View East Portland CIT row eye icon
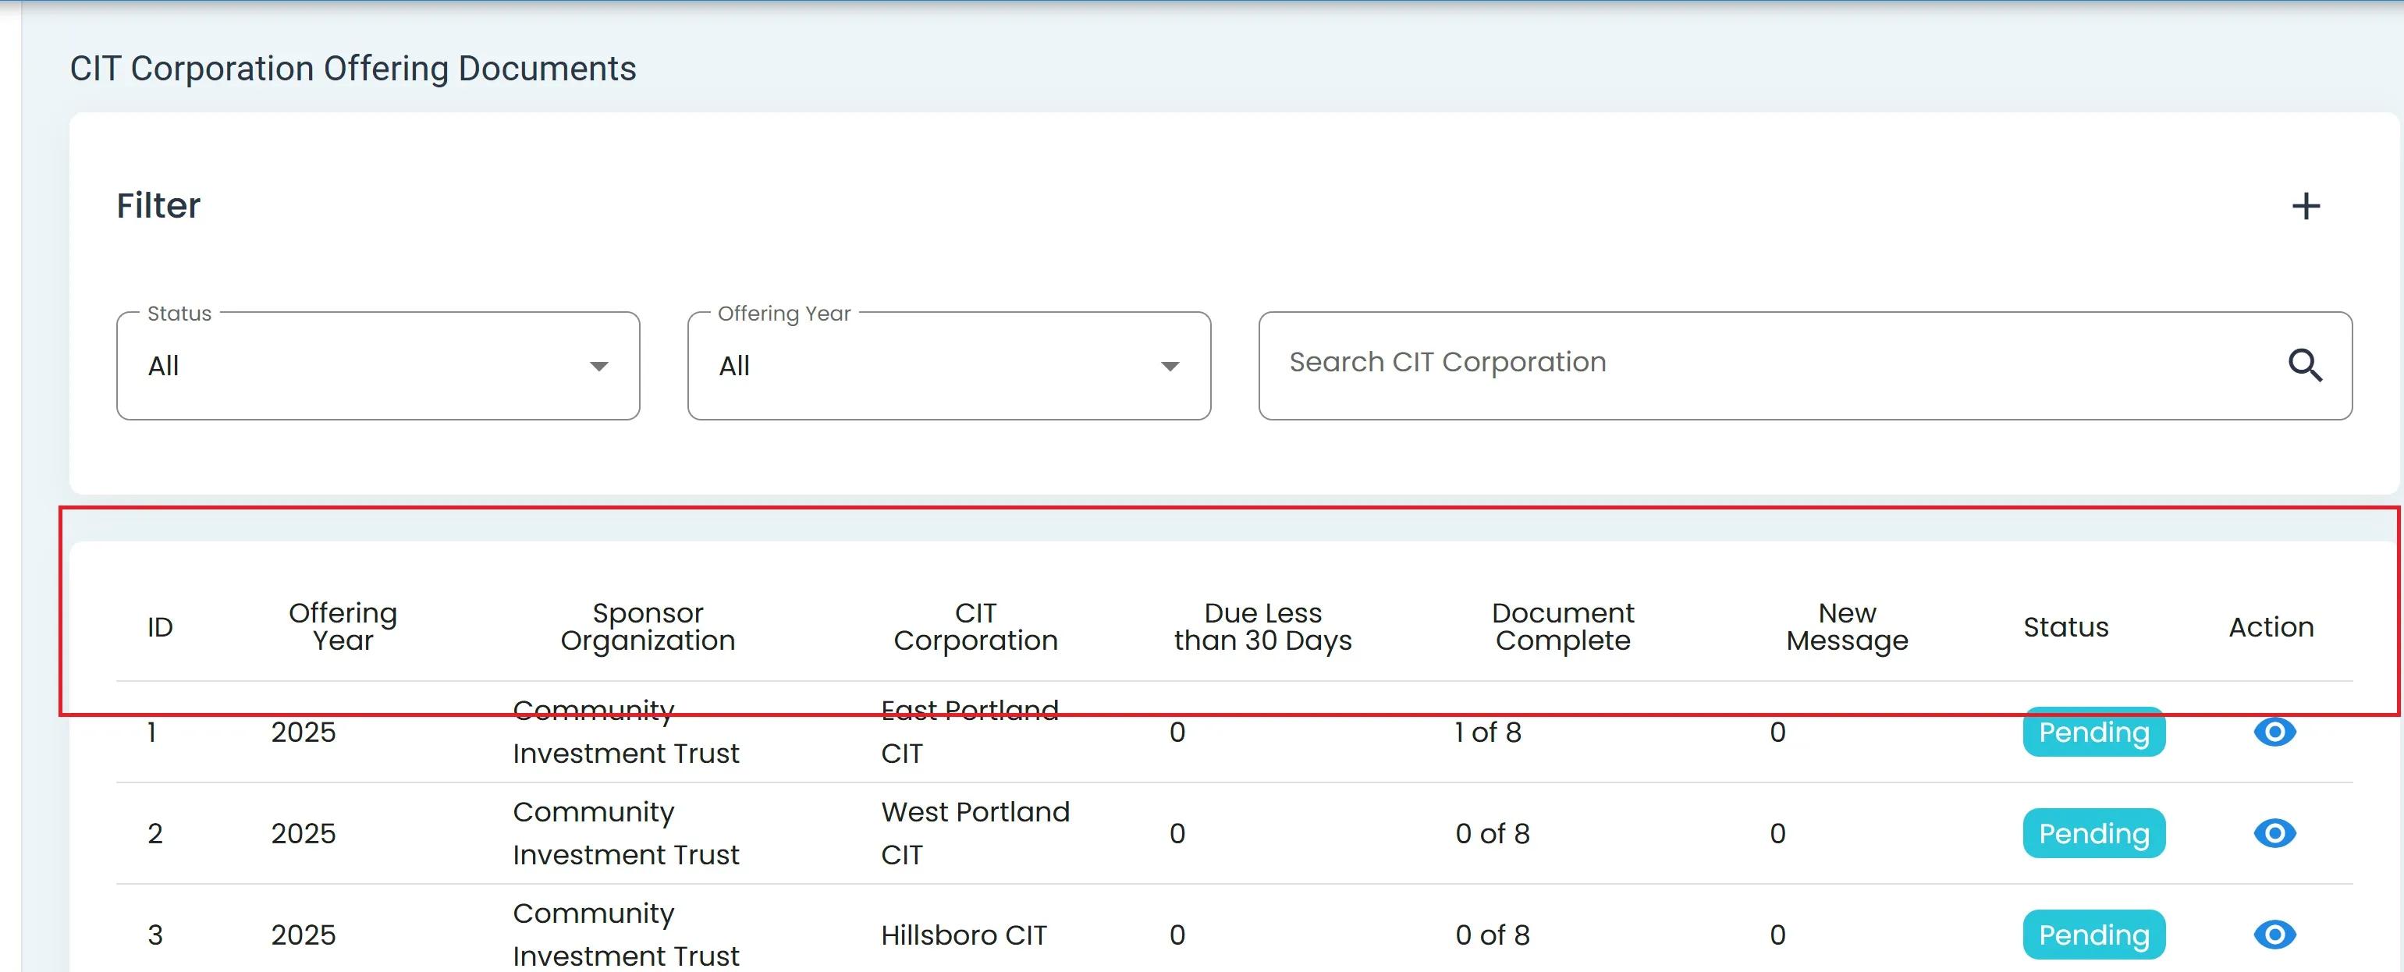The height and width of the screenshot is (972, 2404). tap(2274, 733)
